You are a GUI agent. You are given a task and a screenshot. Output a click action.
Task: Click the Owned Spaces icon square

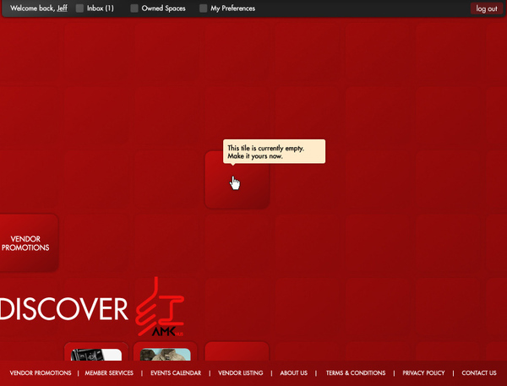pyautogui.click(x=134, y=8)
